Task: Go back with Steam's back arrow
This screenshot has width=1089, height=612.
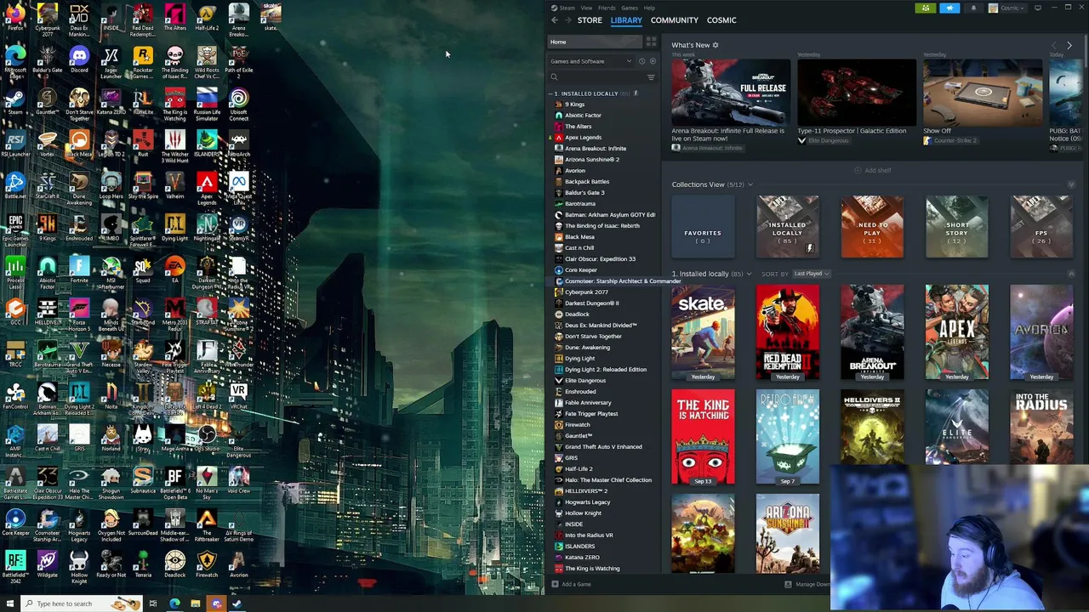Action: coord(555,20)
